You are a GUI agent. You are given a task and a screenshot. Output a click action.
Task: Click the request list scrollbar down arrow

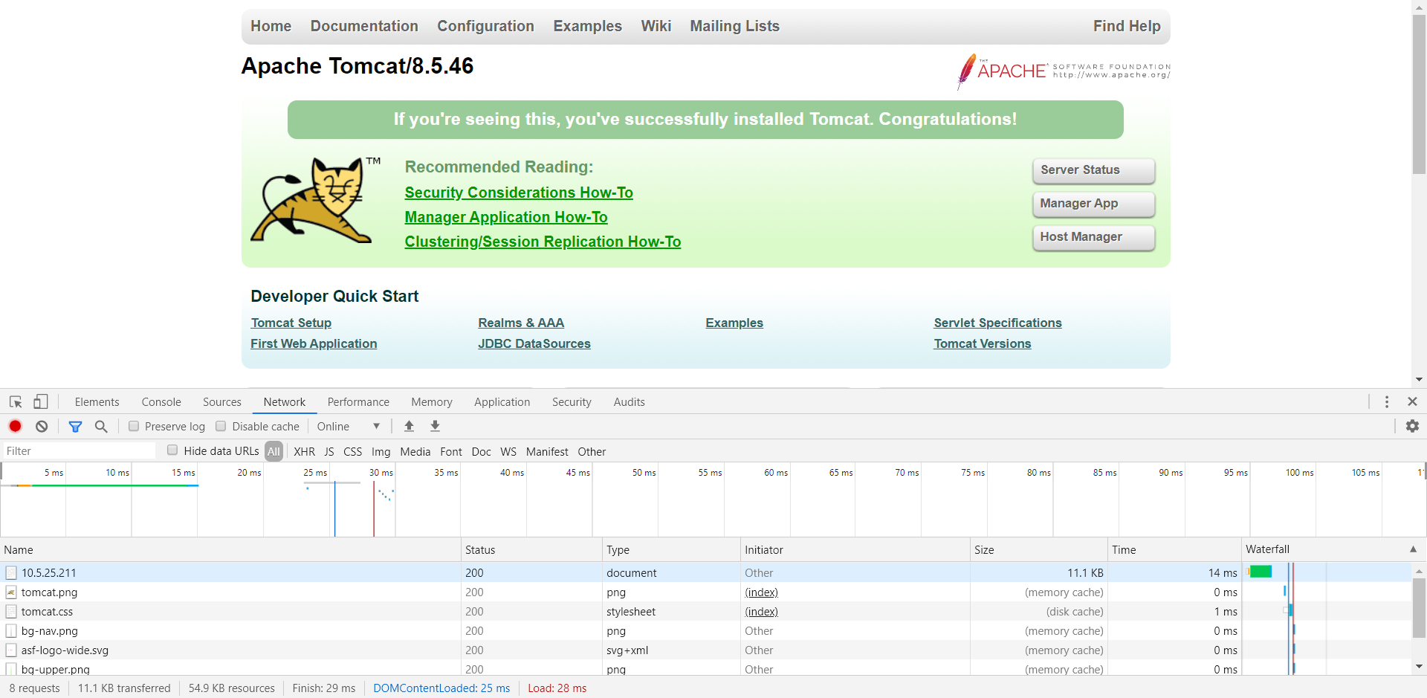(1419, 667)
